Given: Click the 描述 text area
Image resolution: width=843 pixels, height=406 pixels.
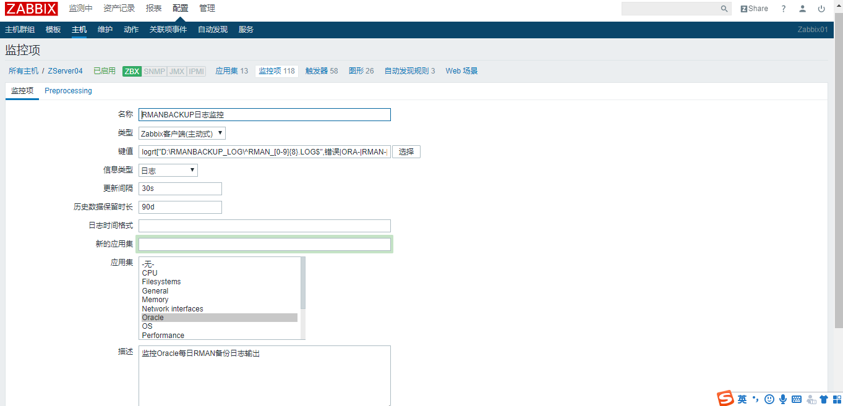Looking at the screenshot, I should click(x=265, y=375).
